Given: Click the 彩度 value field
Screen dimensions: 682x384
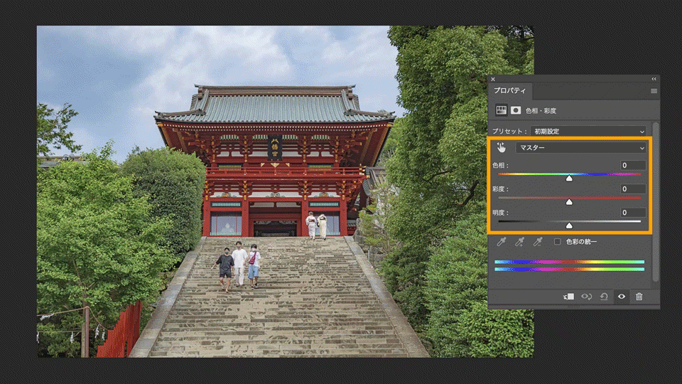Looking at the screenshot, I should pyautogui.click(x=633, y=188).
